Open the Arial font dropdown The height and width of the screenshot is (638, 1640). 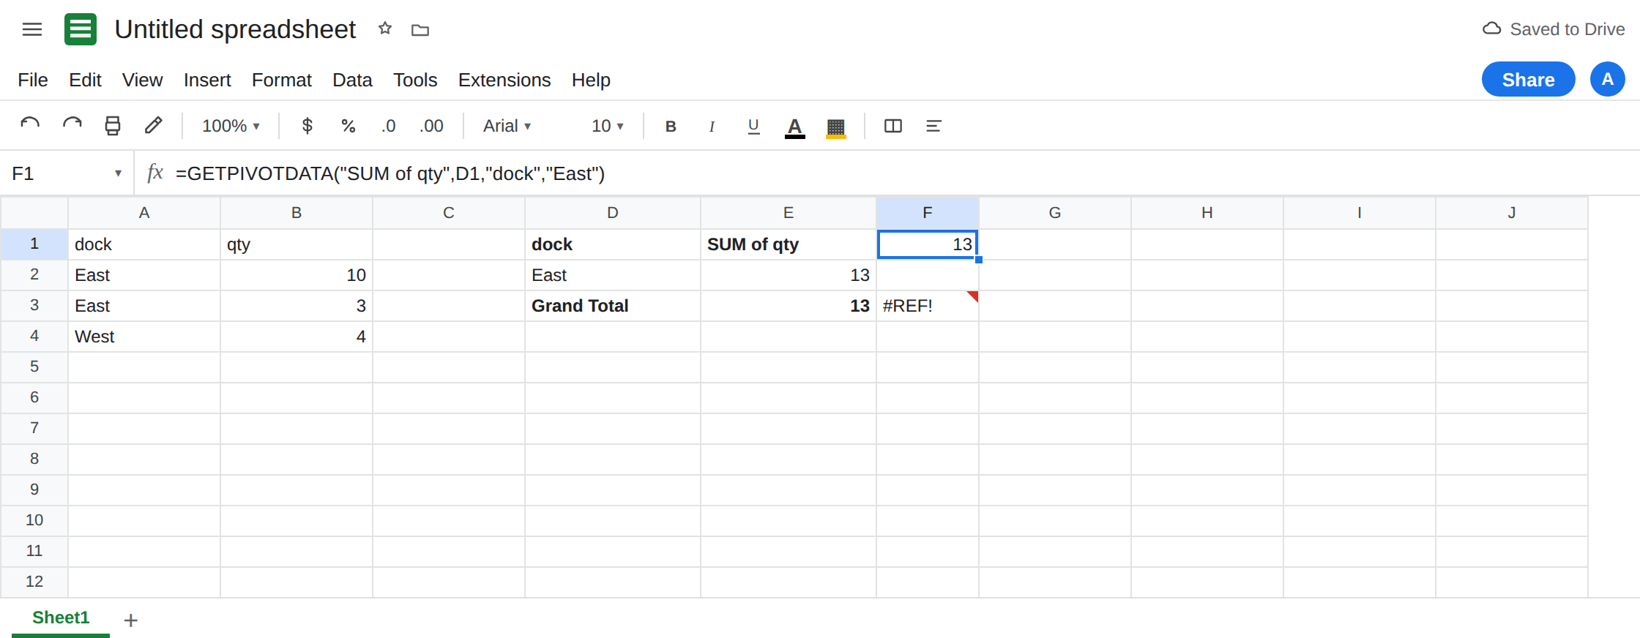pyautogui.click(x=507, y=126)
